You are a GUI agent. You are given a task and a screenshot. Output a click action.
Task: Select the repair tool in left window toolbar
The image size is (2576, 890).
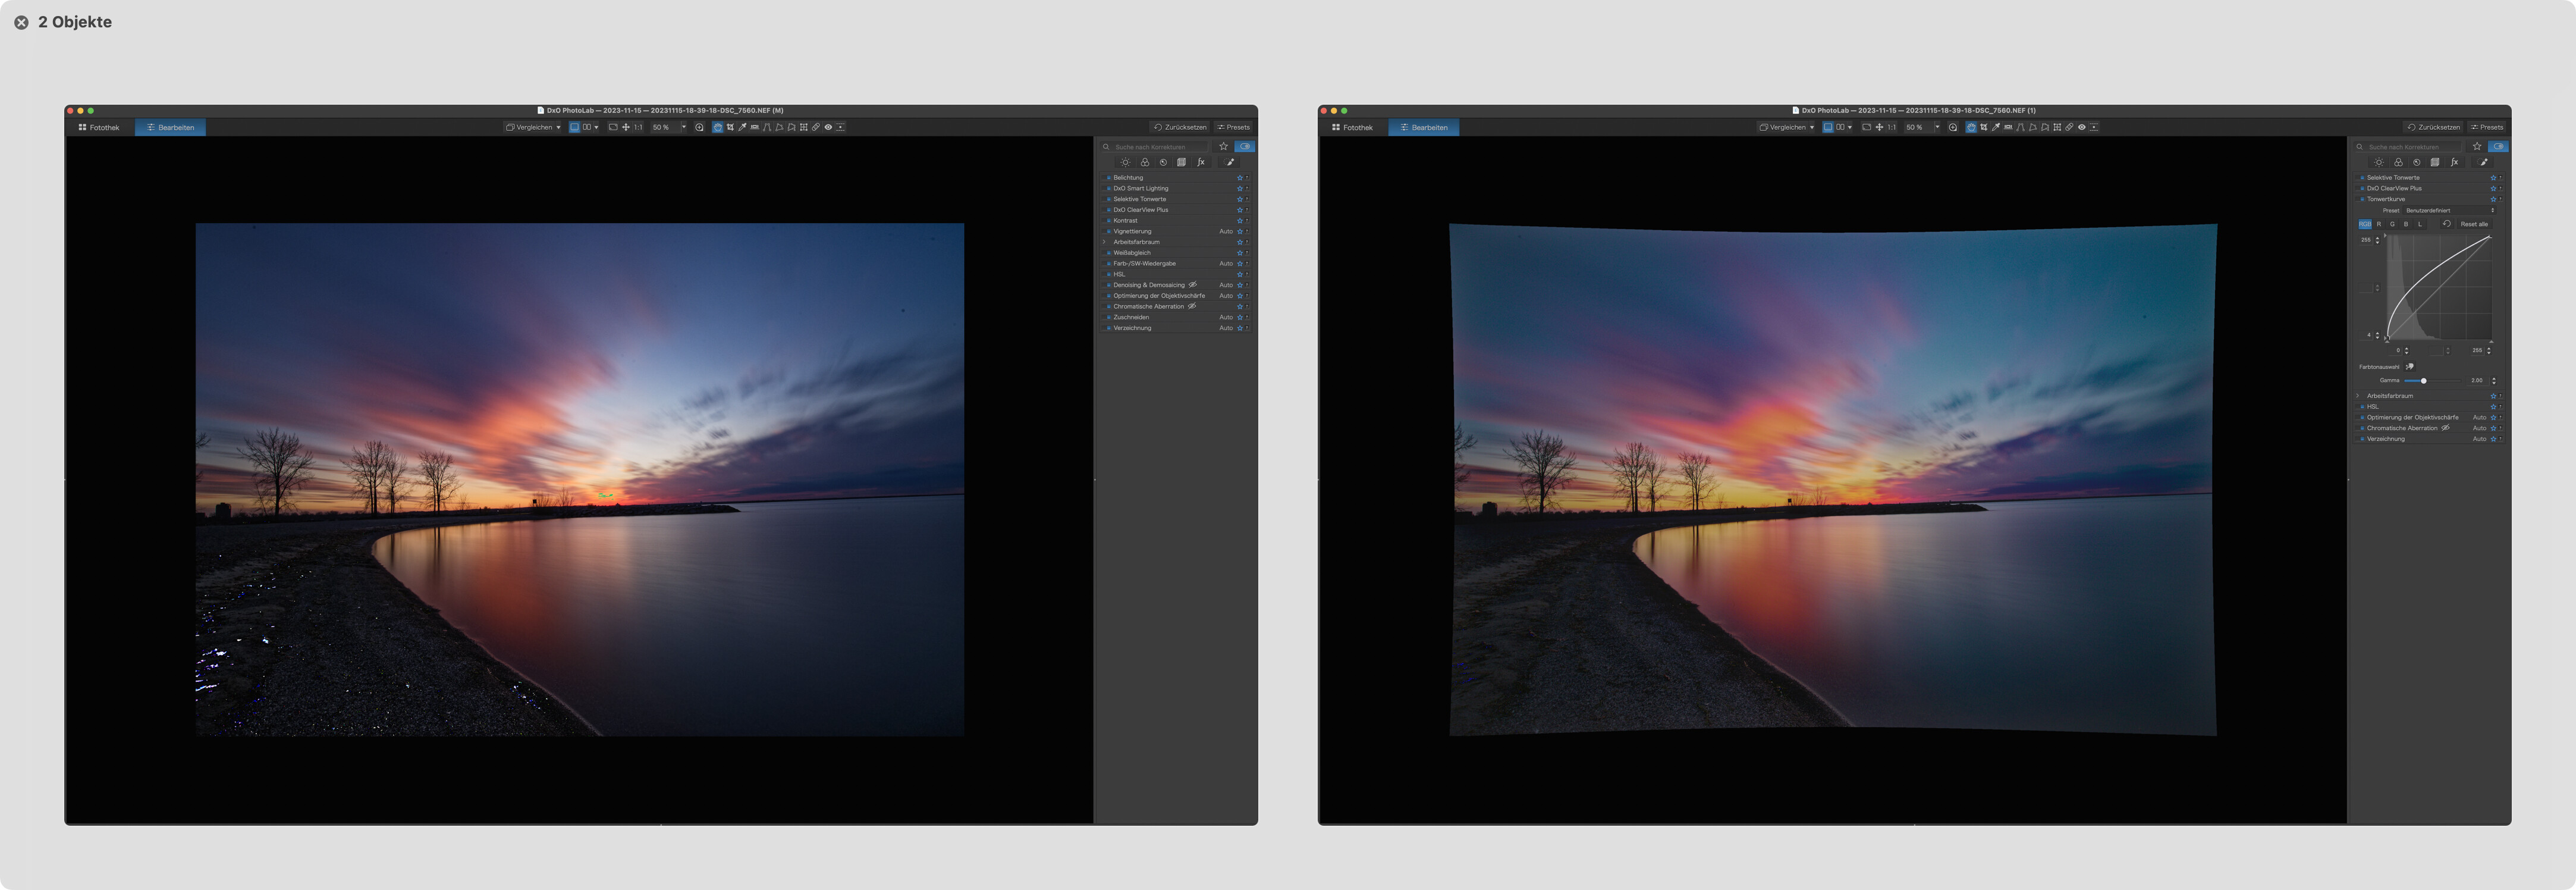(816, 127)
